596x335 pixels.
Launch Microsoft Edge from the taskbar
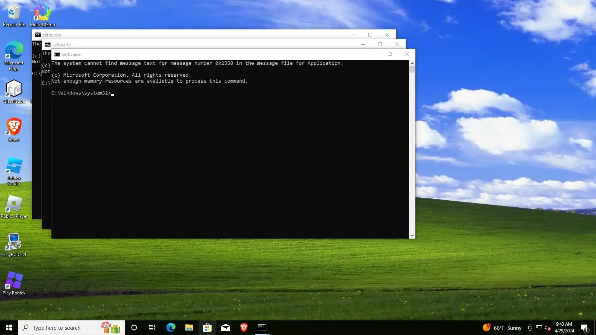[x=171, y=328]
